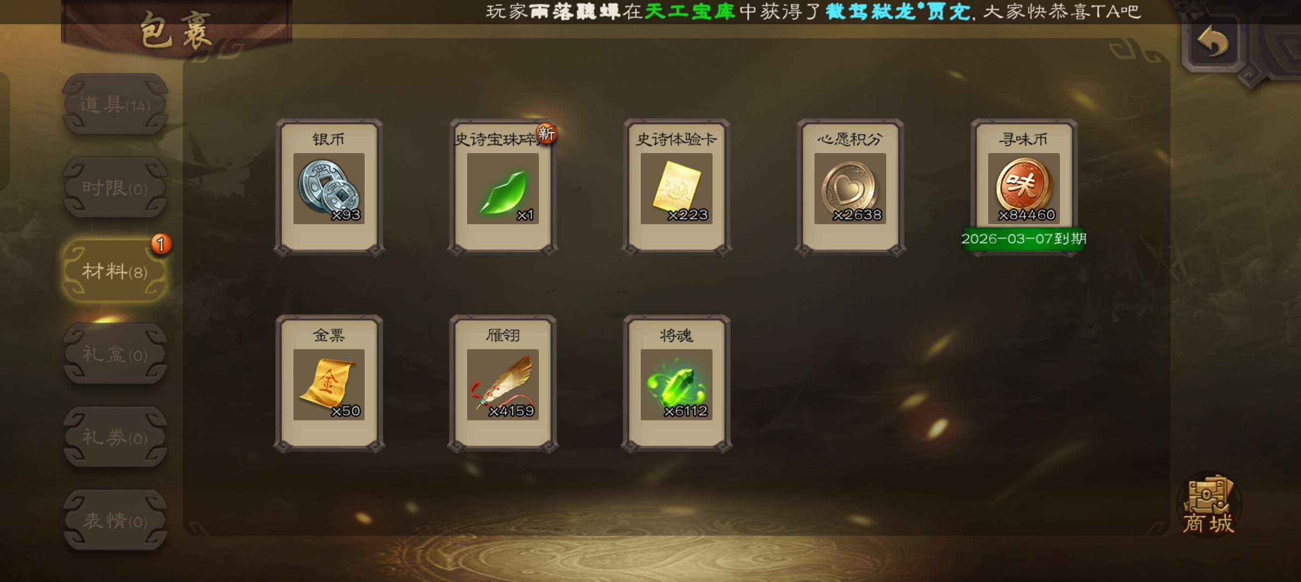This screenshot has width=1301, height=582.
Task: Tap the 新 badge on shard item
Action: tap(546, 133)
